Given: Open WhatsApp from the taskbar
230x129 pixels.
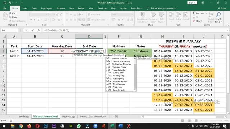Looking at the screenshot, I should coord(79,126).
